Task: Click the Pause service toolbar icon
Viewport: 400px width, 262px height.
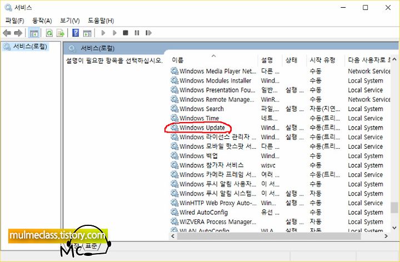Action: [137, 33]
